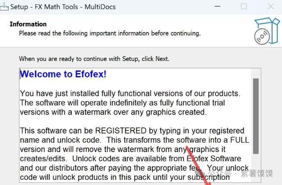Click the setup installer icon in title bar
Viewport: 282px width, 185px height.
click(4, 7)
